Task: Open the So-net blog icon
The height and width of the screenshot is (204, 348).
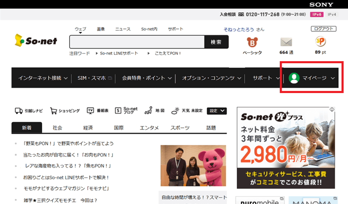Action: pos(118,110)
